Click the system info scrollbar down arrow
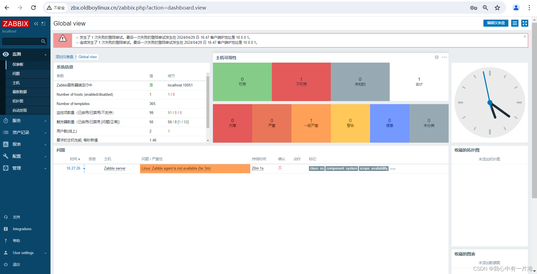 (208, 140)
